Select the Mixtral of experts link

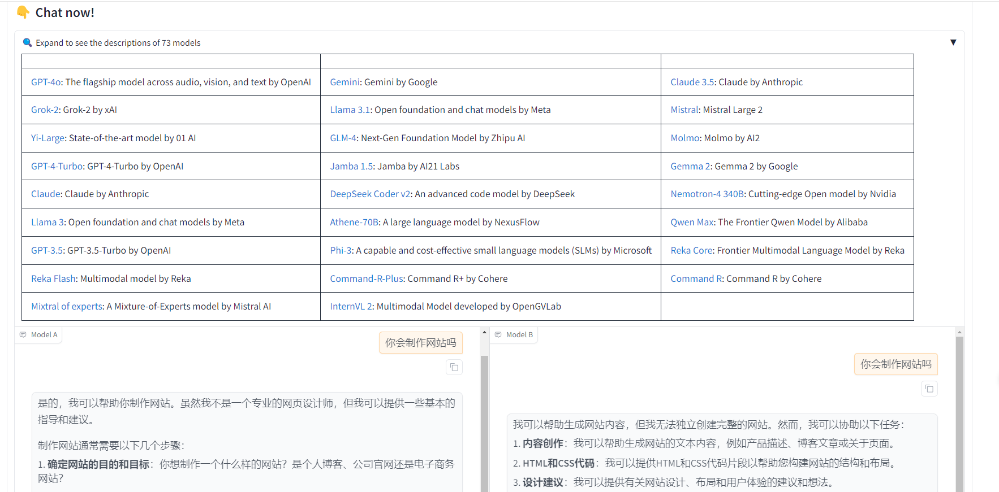tap(67, 306)
